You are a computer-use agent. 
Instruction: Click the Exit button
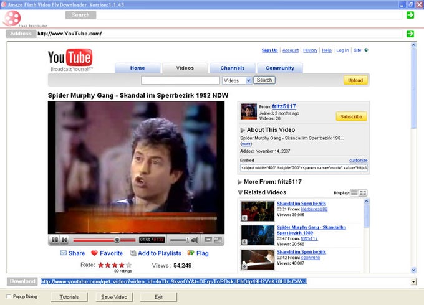pos(158,297)
